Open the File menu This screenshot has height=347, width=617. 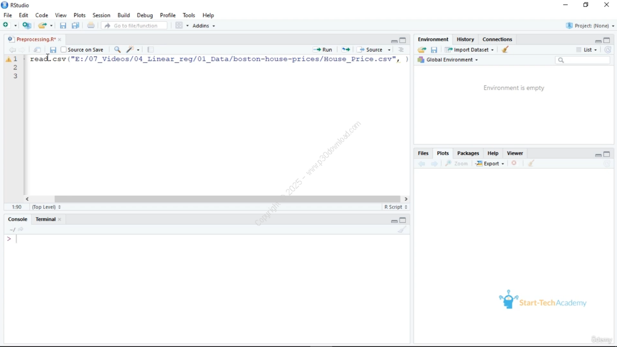click(8, 15)
